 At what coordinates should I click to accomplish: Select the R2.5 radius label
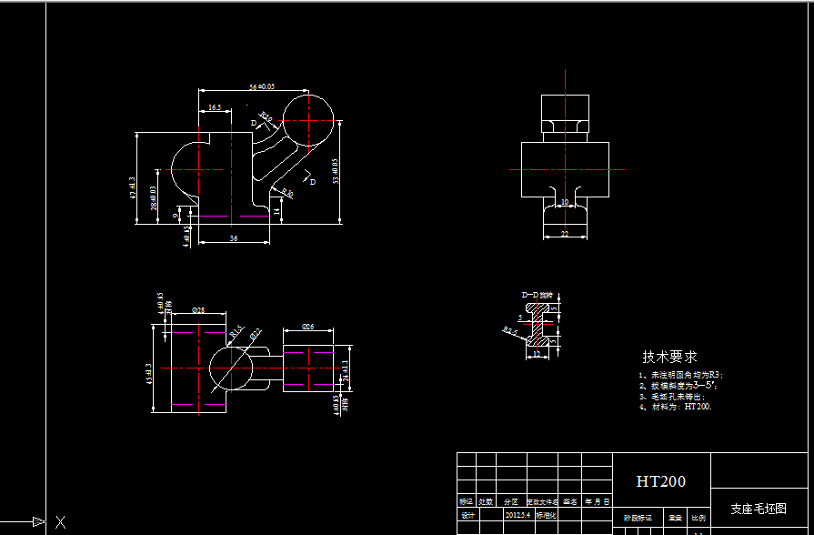coord(510,331)
